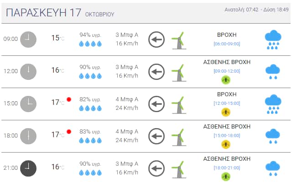This screenshot has width=292, height=183.
Task: Click the light rain cloud icon at 12:00
Action: pos(273,71)
